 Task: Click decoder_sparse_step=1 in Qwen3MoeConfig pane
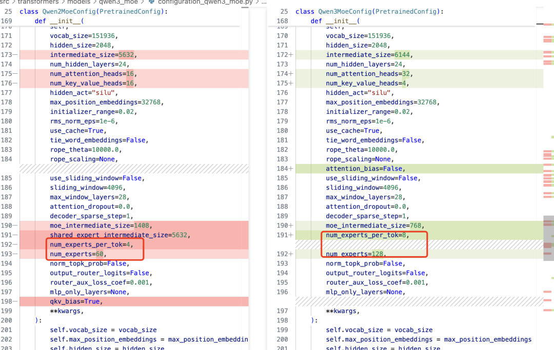click(367, 216)
